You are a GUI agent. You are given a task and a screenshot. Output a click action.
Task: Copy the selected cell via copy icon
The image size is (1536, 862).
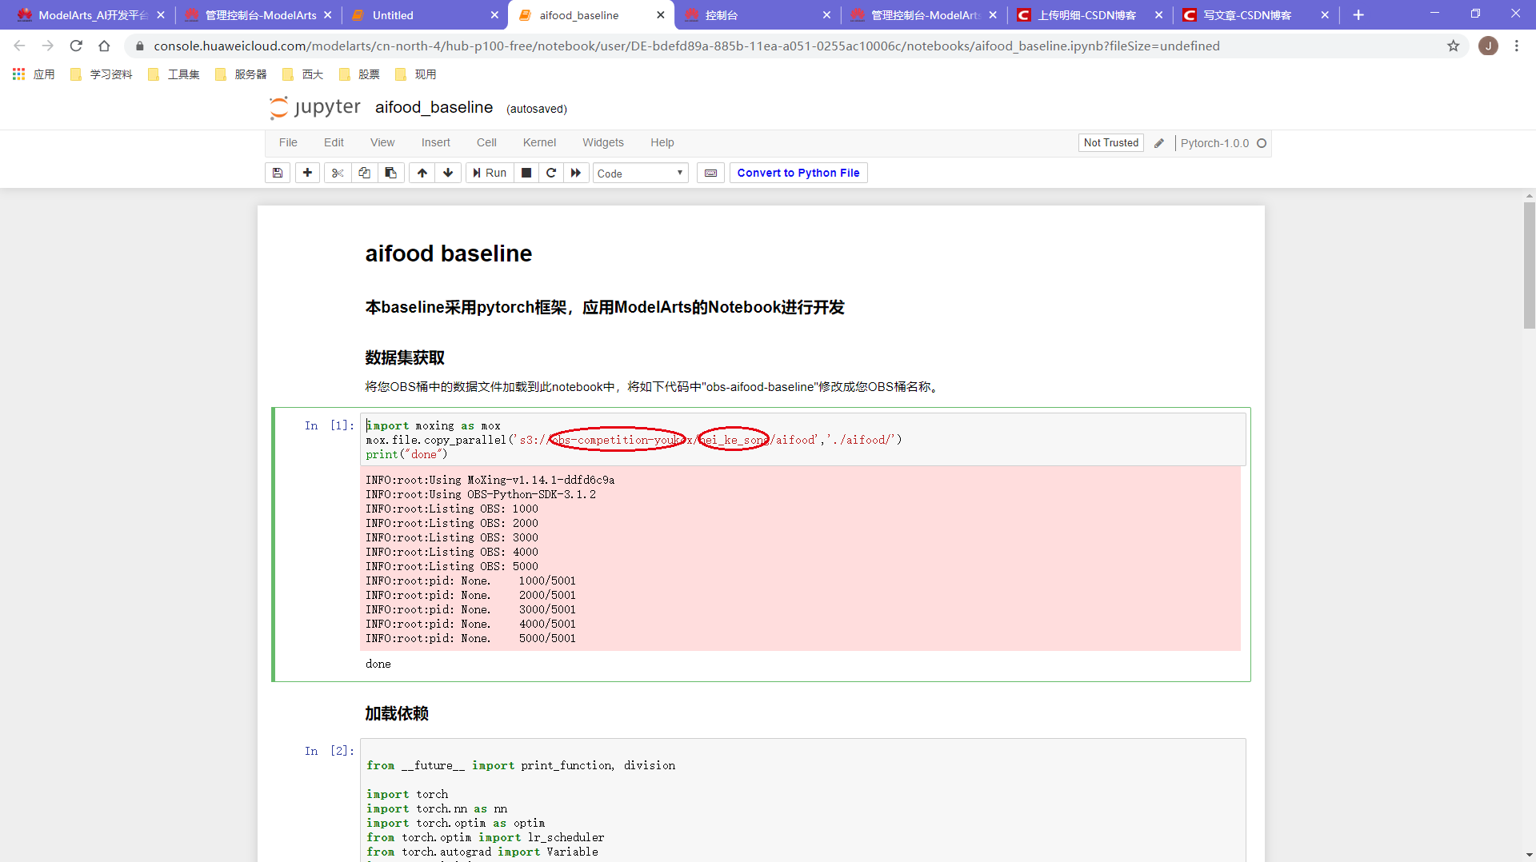364,173
